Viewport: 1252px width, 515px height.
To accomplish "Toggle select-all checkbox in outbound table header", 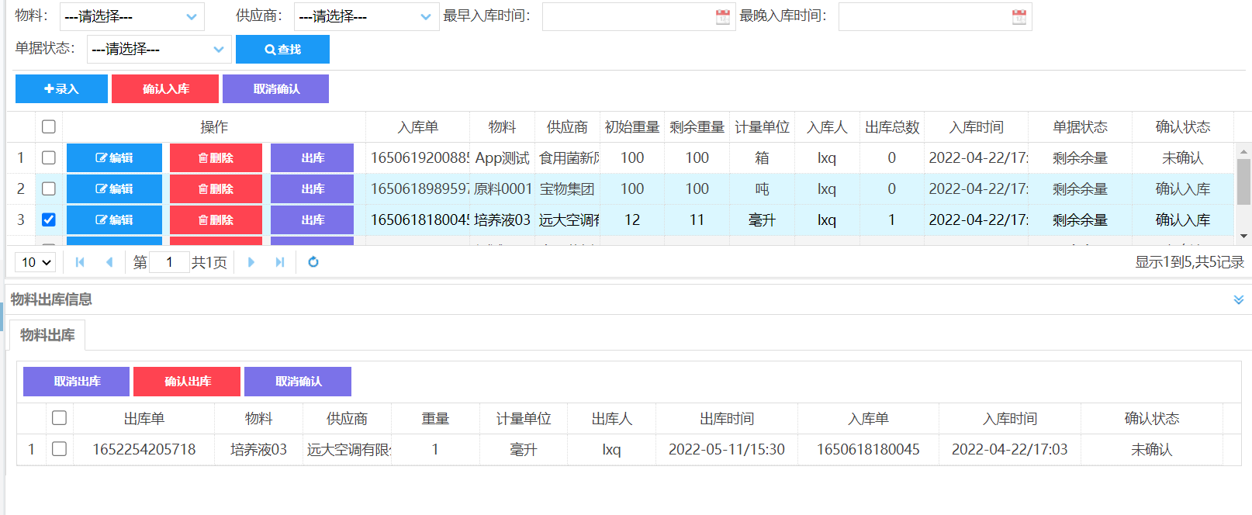I will click(x=59, y=418).
